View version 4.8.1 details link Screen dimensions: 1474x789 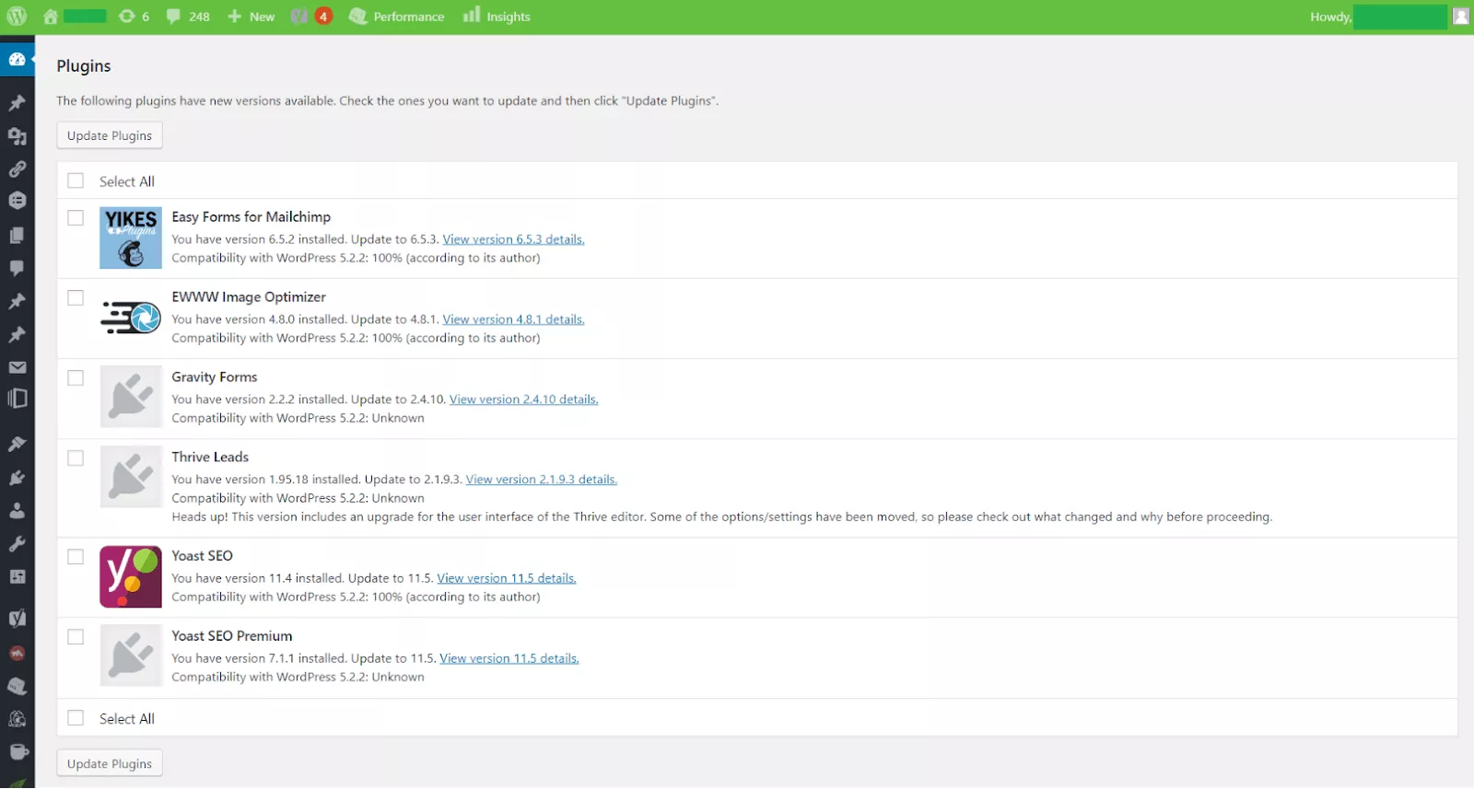click(513, 319)
